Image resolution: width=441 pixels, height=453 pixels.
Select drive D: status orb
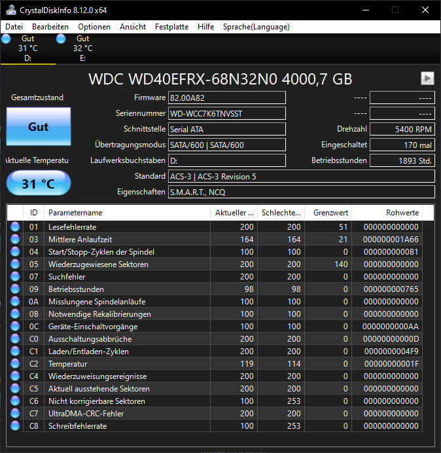pyautogui.click(x=6, y=39)
